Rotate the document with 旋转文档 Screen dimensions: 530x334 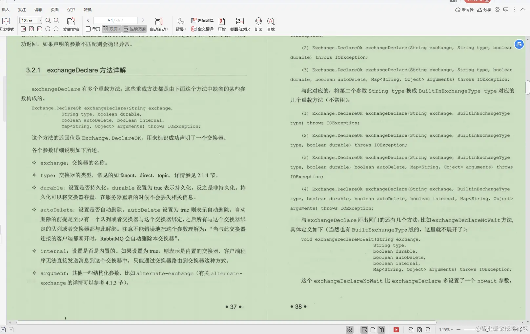coord(71,25)
